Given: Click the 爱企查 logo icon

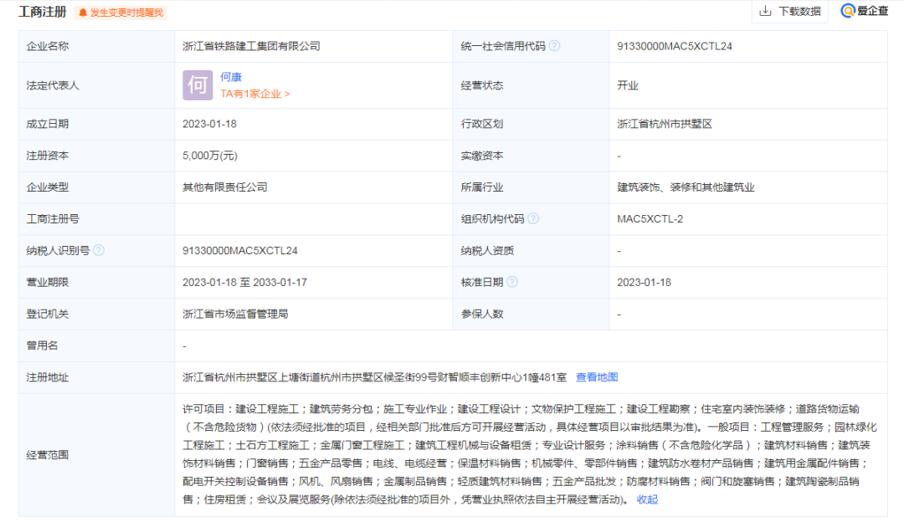Looking at the screenshot, I should [845, 12].
